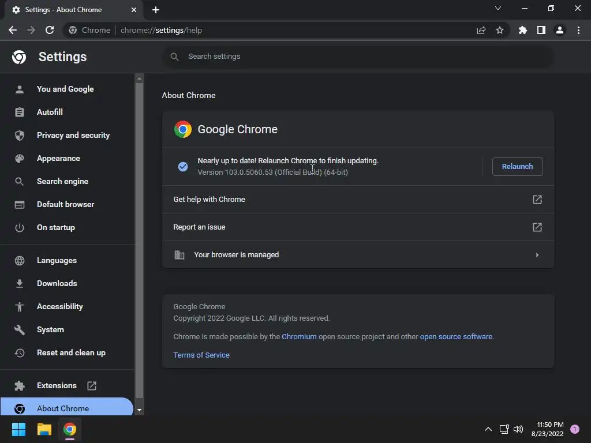Open the tab search chevron in title bar
The height and width of the screenshot is (443, 591).
pos(498,8)
